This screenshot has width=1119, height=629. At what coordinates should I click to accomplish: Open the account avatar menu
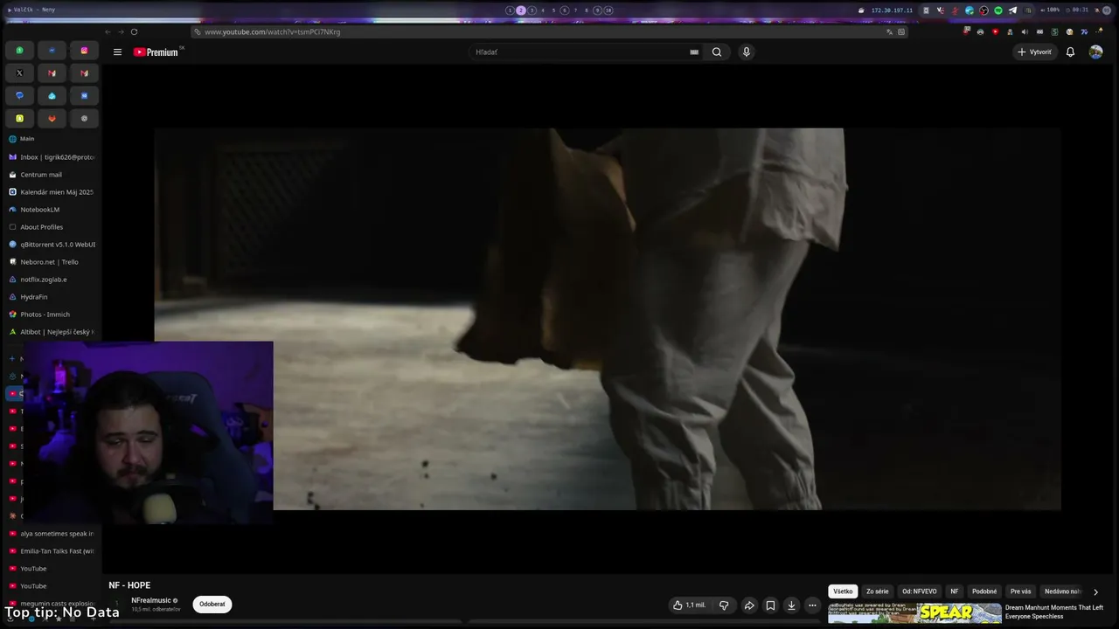click(x=1095, y=52)
